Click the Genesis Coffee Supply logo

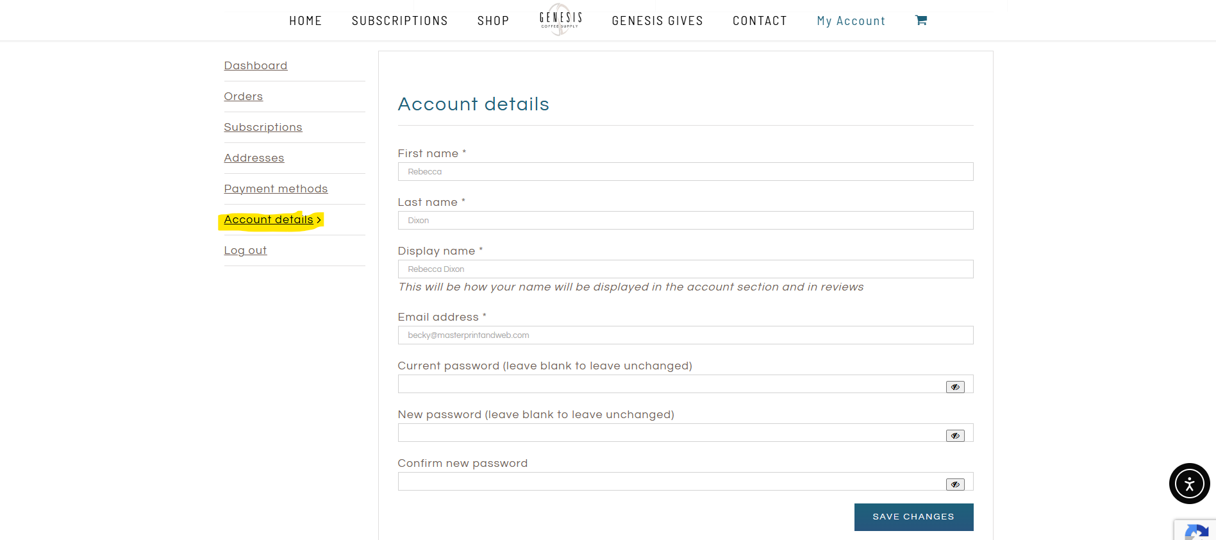pos(560,20)
